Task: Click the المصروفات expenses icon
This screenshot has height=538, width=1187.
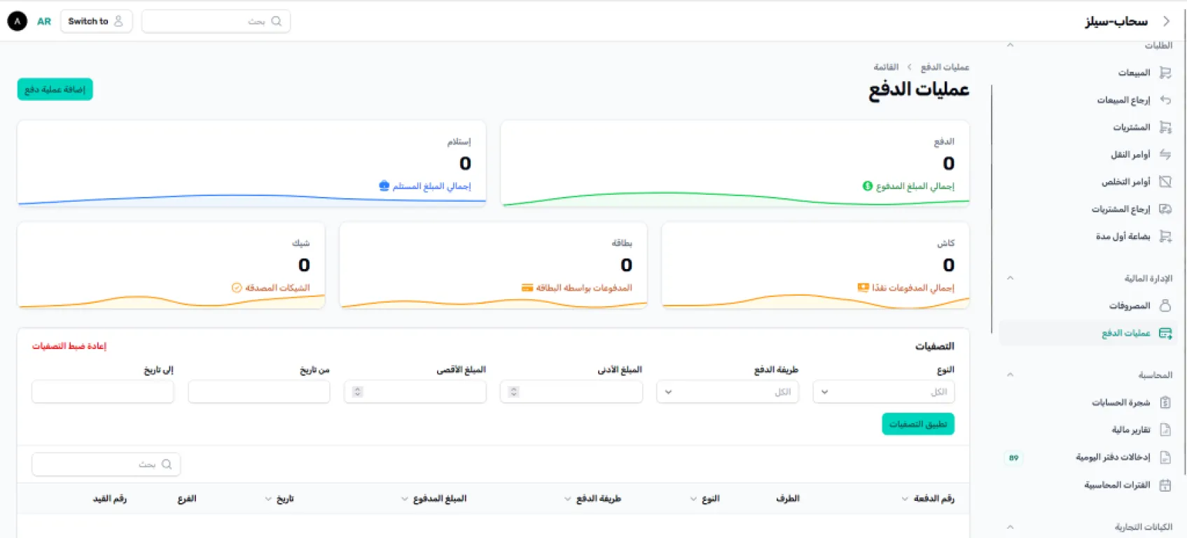Action: 1166,305
